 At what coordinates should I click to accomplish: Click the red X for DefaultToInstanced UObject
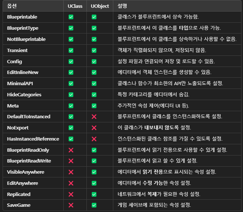coord(94,116)
